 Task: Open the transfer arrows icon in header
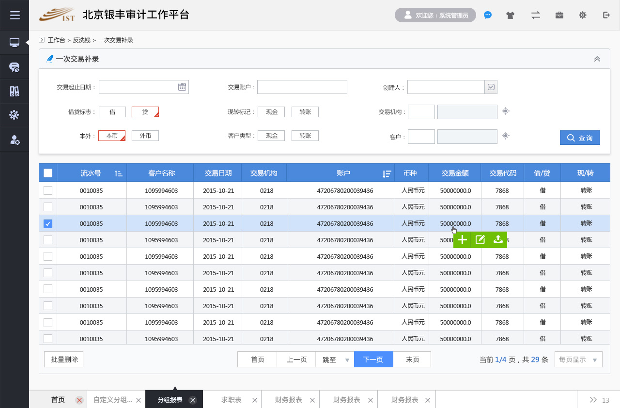tap(535, 15)
